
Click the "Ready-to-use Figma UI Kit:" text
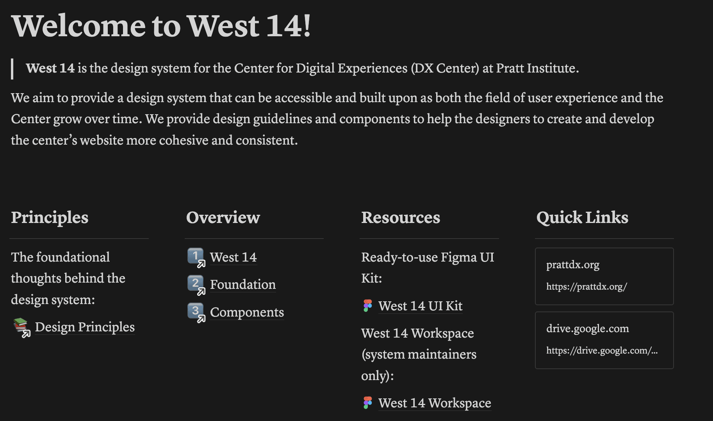pos(428,268)
